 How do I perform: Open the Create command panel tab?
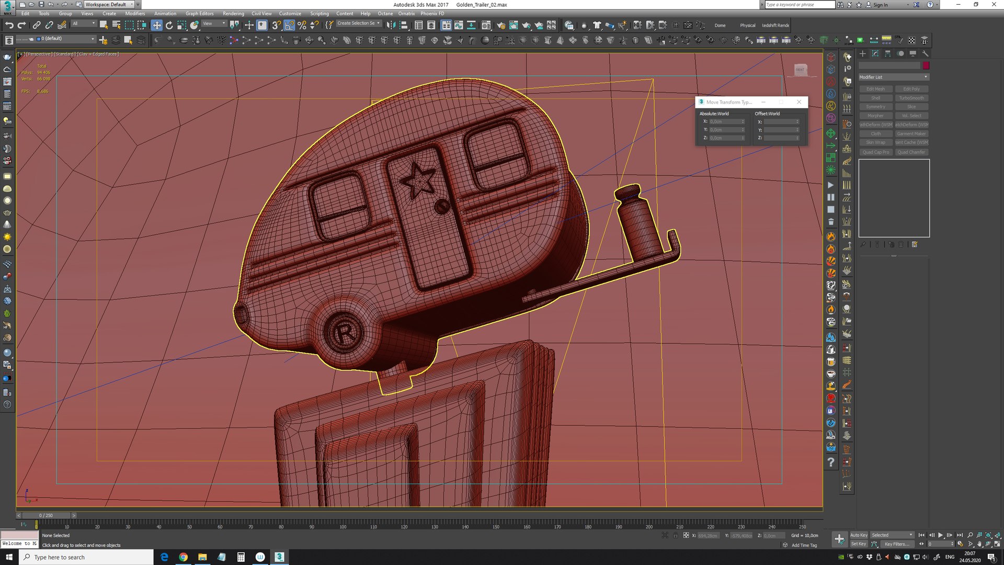pyautogui.click(x=863, y=53)
